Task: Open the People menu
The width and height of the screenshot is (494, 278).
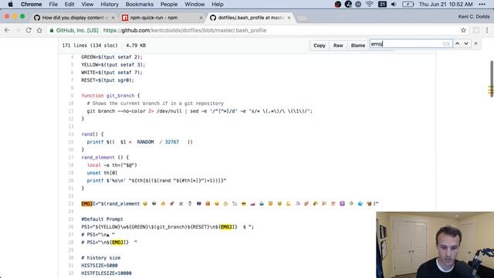Action: click(169, 5)
